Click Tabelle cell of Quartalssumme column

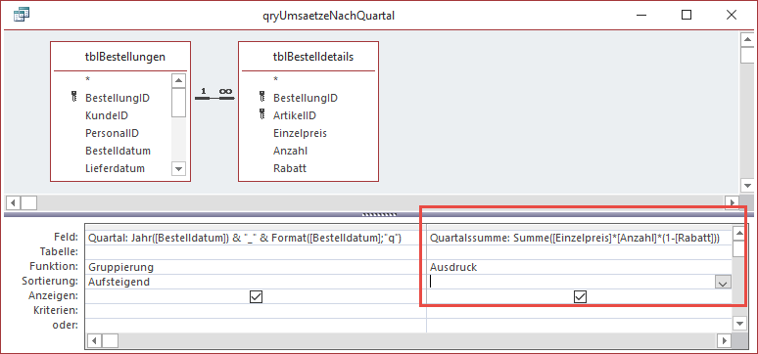click(579, 252)
